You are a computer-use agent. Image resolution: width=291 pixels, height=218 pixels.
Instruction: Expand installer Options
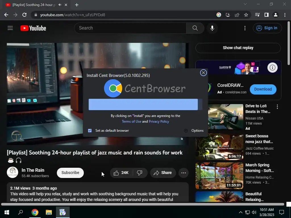pyautogui.click(x=194, y=131)
